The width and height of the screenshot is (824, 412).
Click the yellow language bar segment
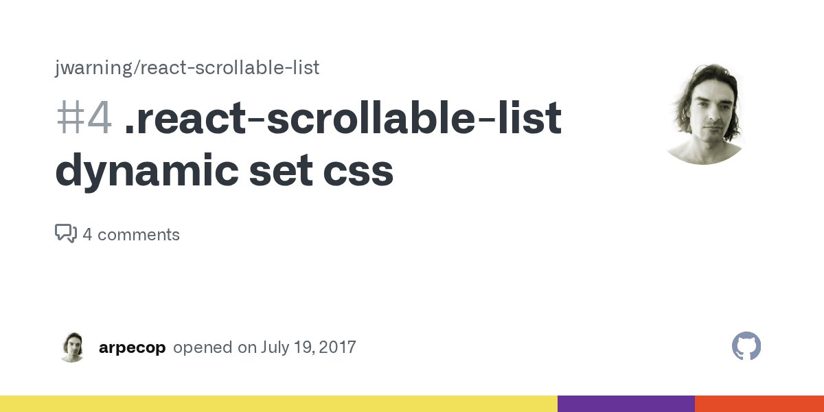pyautogui.click(x=278, y=404)
